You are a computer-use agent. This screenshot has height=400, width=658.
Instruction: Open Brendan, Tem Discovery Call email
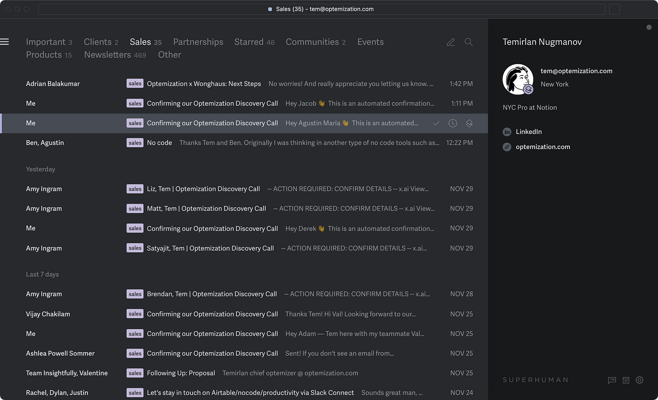pos(244,294)
